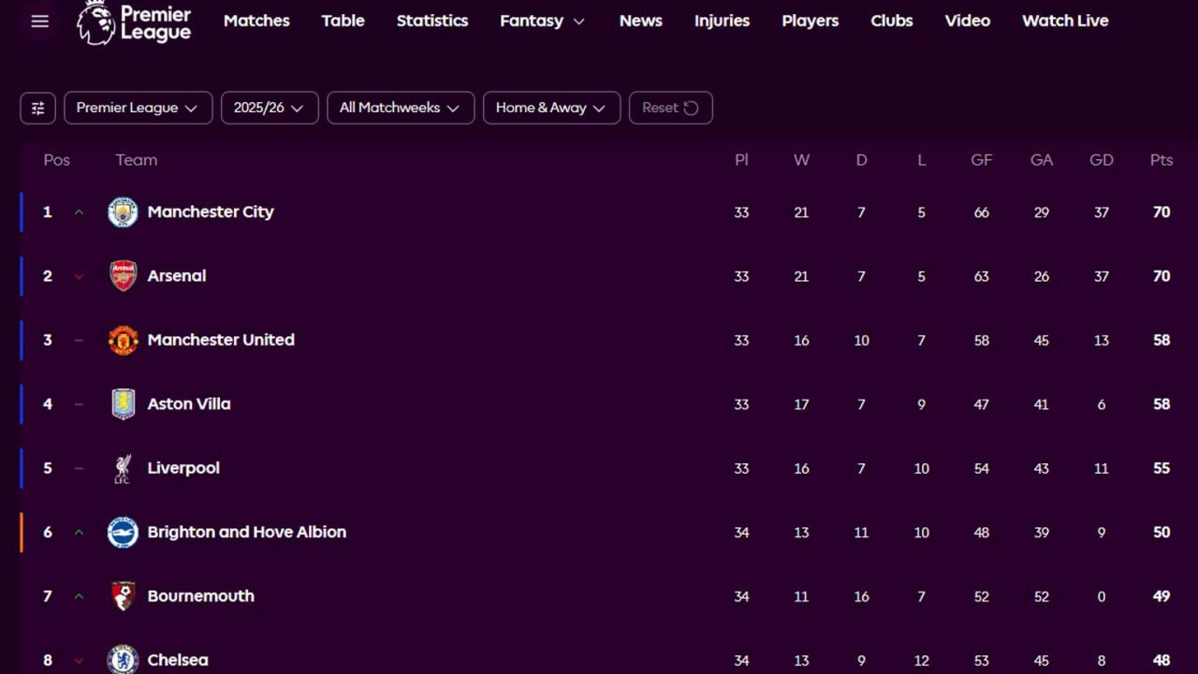Open the filter settings icon
This screenshot has height=674, width=1198.
click(x=37, y=108)
